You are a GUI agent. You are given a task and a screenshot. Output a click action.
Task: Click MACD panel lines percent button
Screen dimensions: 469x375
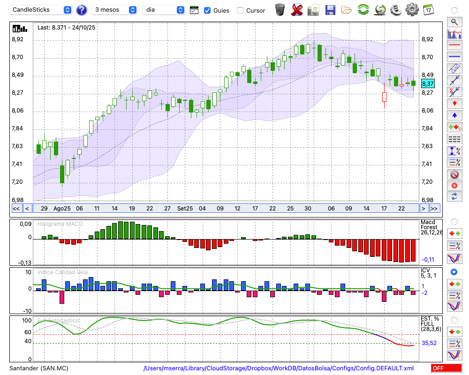tap(454, 246)
